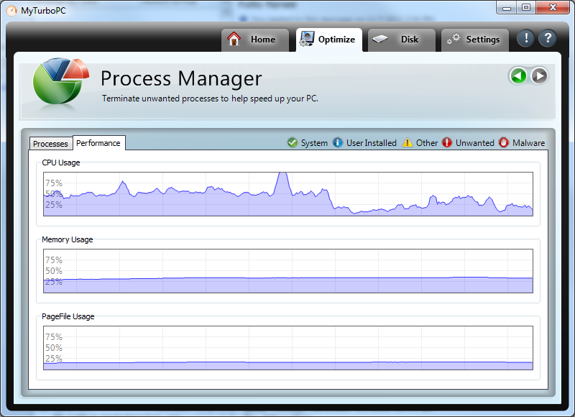Viewport: 575px width, 417px height.
Task: Click the exclamation alert round button
Action: (526, 38)
